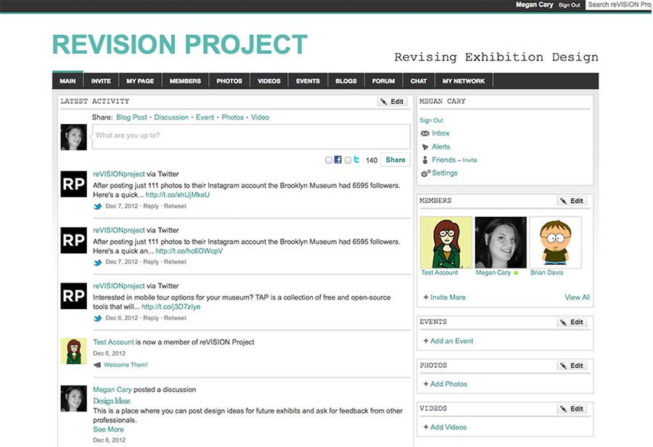Click Reply on the TAP tweet
Image resolution: width=653 pixels, height=447 pixels.
tap(151, 319)
